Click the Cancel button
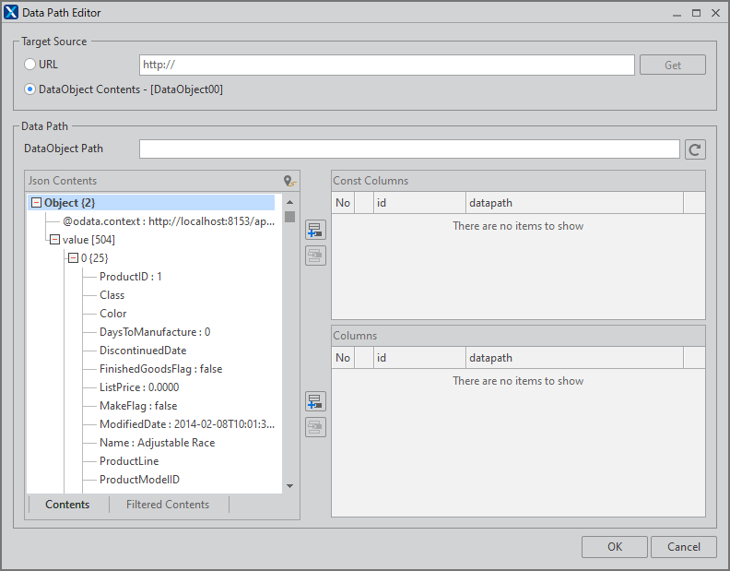The image size is (730, 571). [683, 547]
